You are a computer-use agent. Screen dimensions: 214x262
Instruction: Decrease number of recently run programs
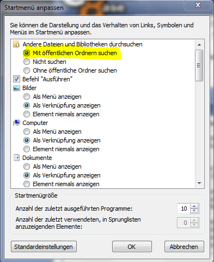point(194,211)
